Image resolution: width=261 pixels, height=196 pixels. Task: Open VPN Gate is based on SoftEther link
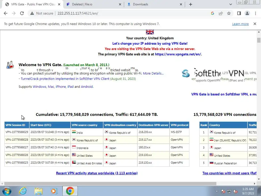click(x=224, y=94)
